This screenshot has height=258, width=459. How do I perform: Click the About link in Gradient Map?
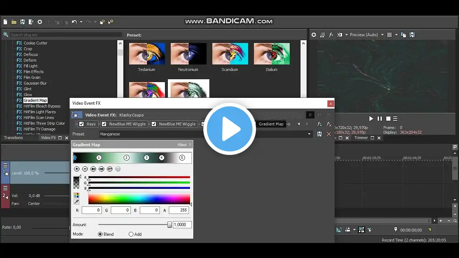click(x=182, y=145)
